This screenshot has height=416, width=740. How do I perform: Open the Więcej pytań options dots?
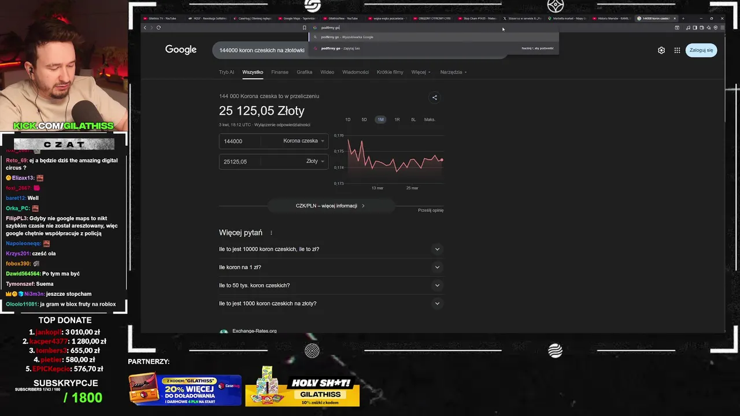click(271, 233)
